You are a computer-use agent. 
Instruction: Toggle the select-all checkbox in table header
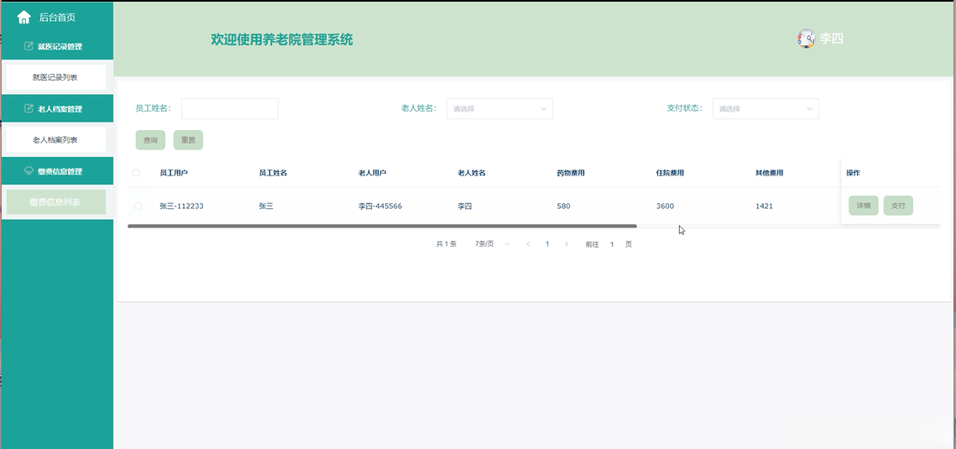click(136, 173)
